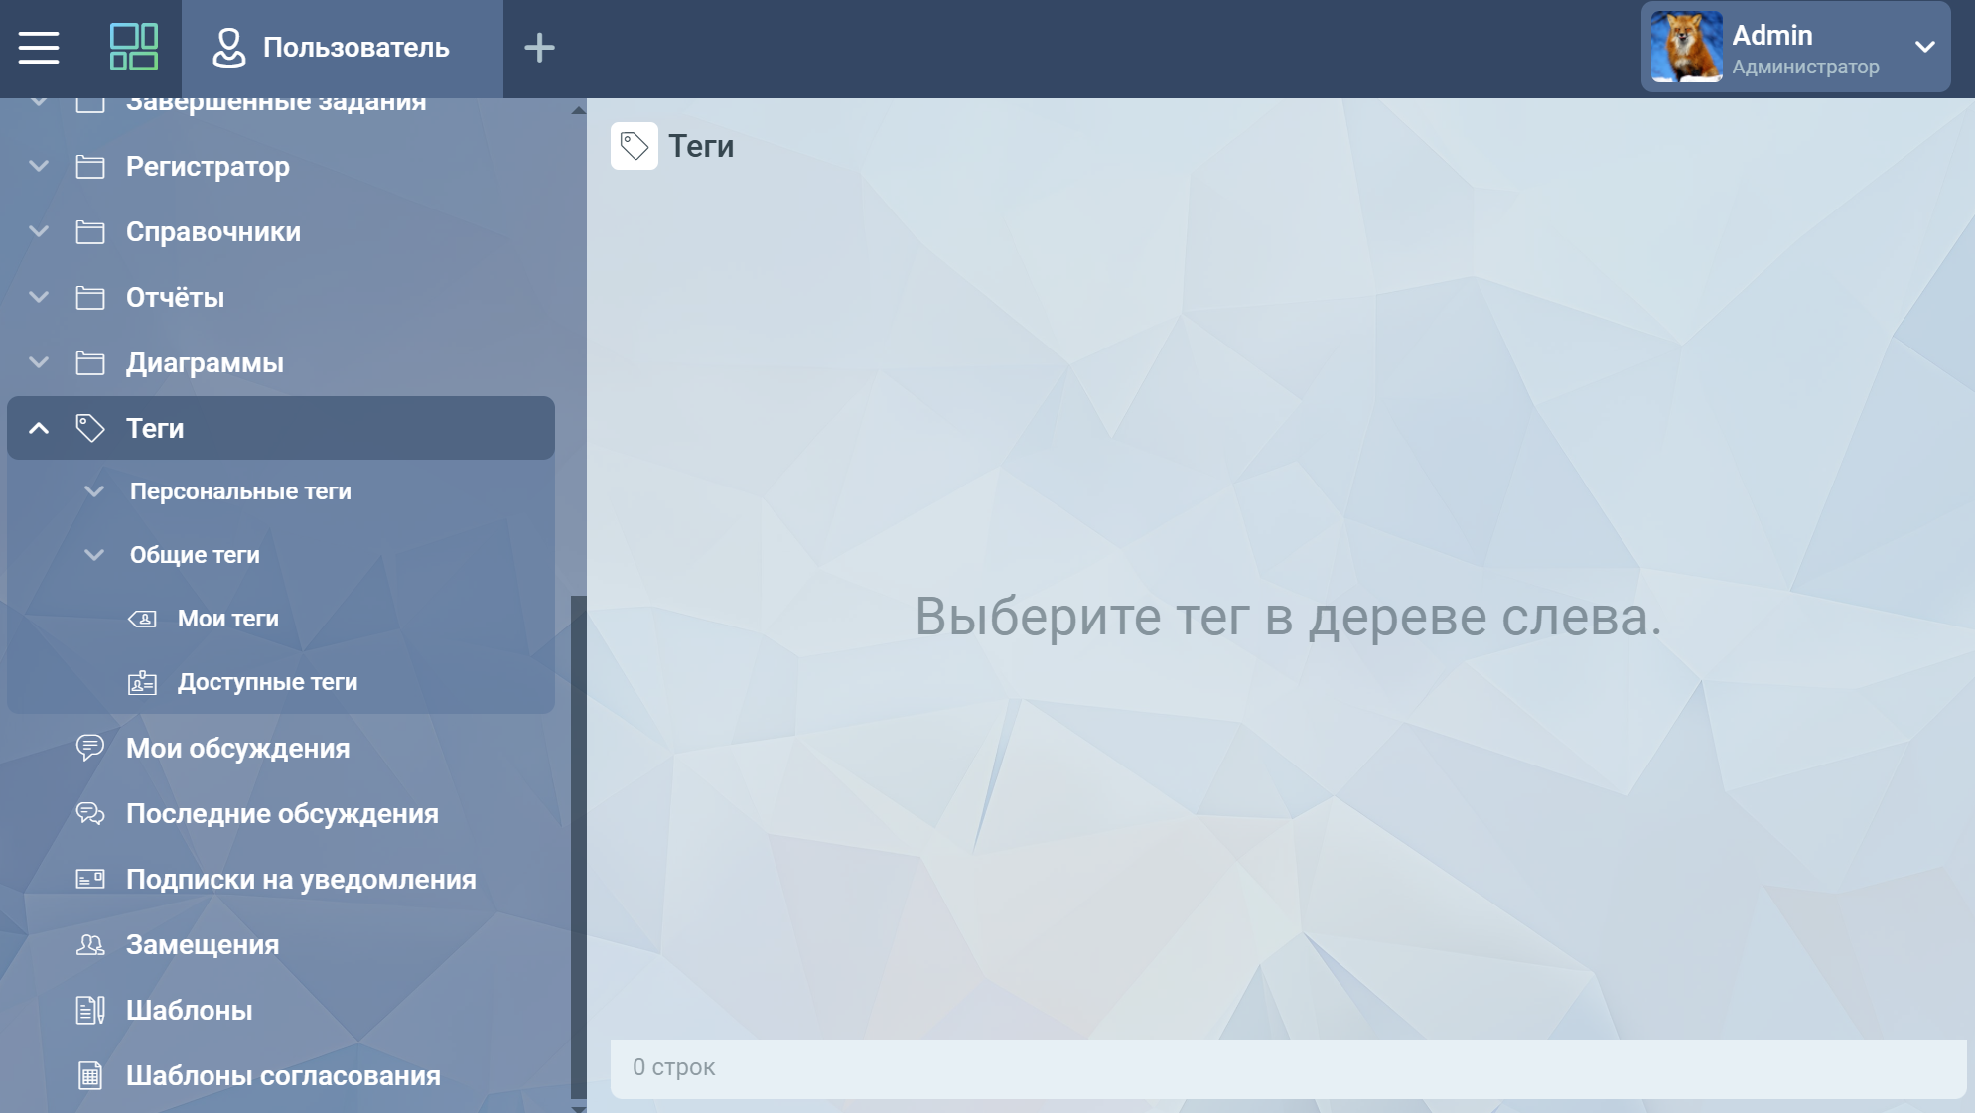Click the Шаблоны document icon
Image resolution: width=1975 pixels, height=1113 pixels.
coord(90,1010)
